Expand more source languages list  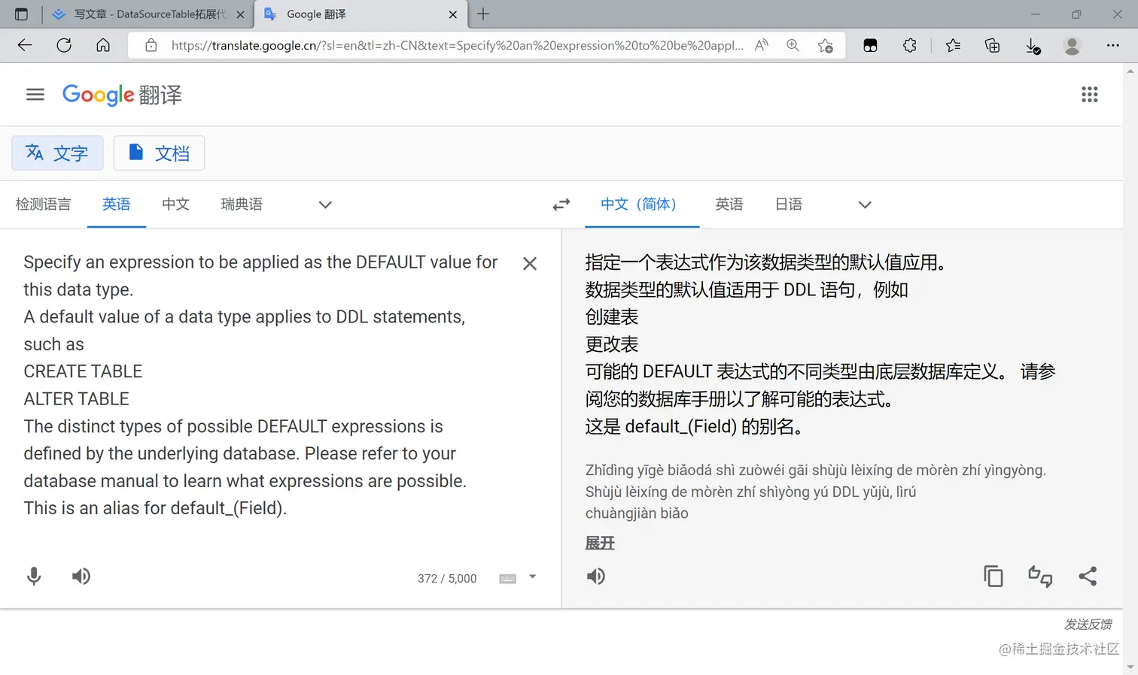point(325,204)
